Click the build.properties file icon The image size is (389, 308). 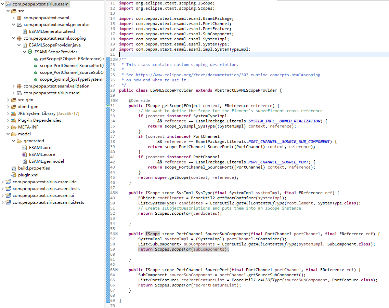point(14,168)
